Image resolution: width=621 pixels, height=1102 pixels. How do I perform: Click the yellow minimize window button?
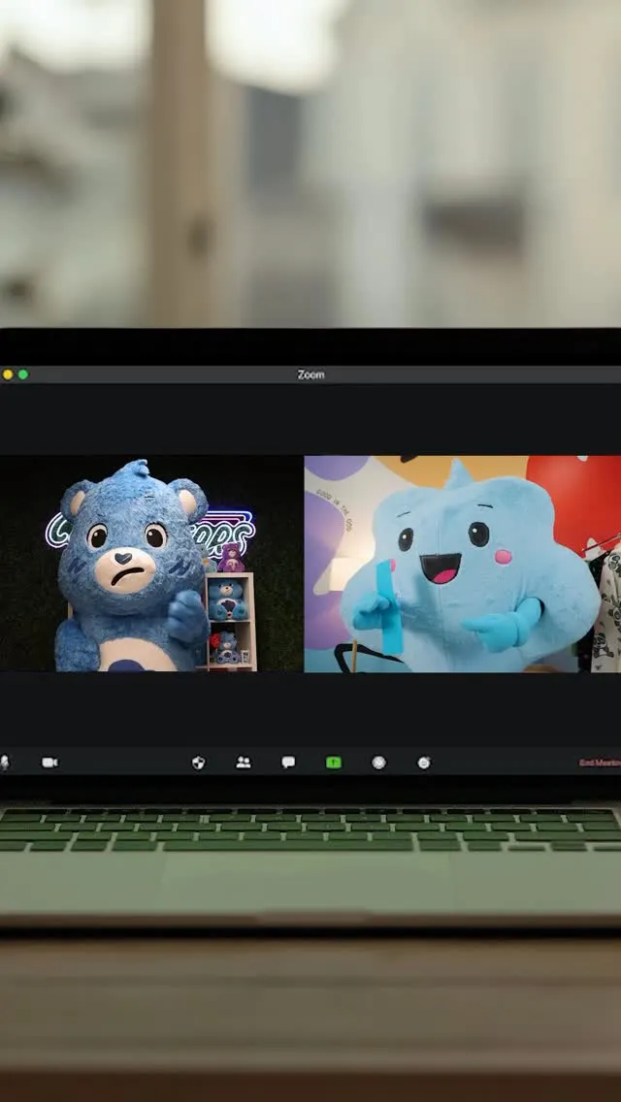click(x=8, y=374)
